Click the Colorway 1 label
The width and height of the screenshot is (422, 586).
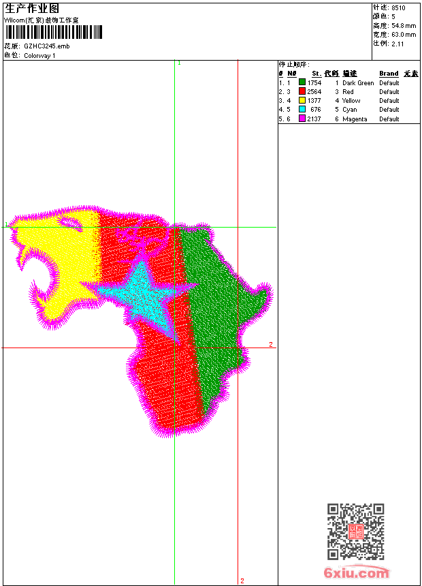pos(39,56)
